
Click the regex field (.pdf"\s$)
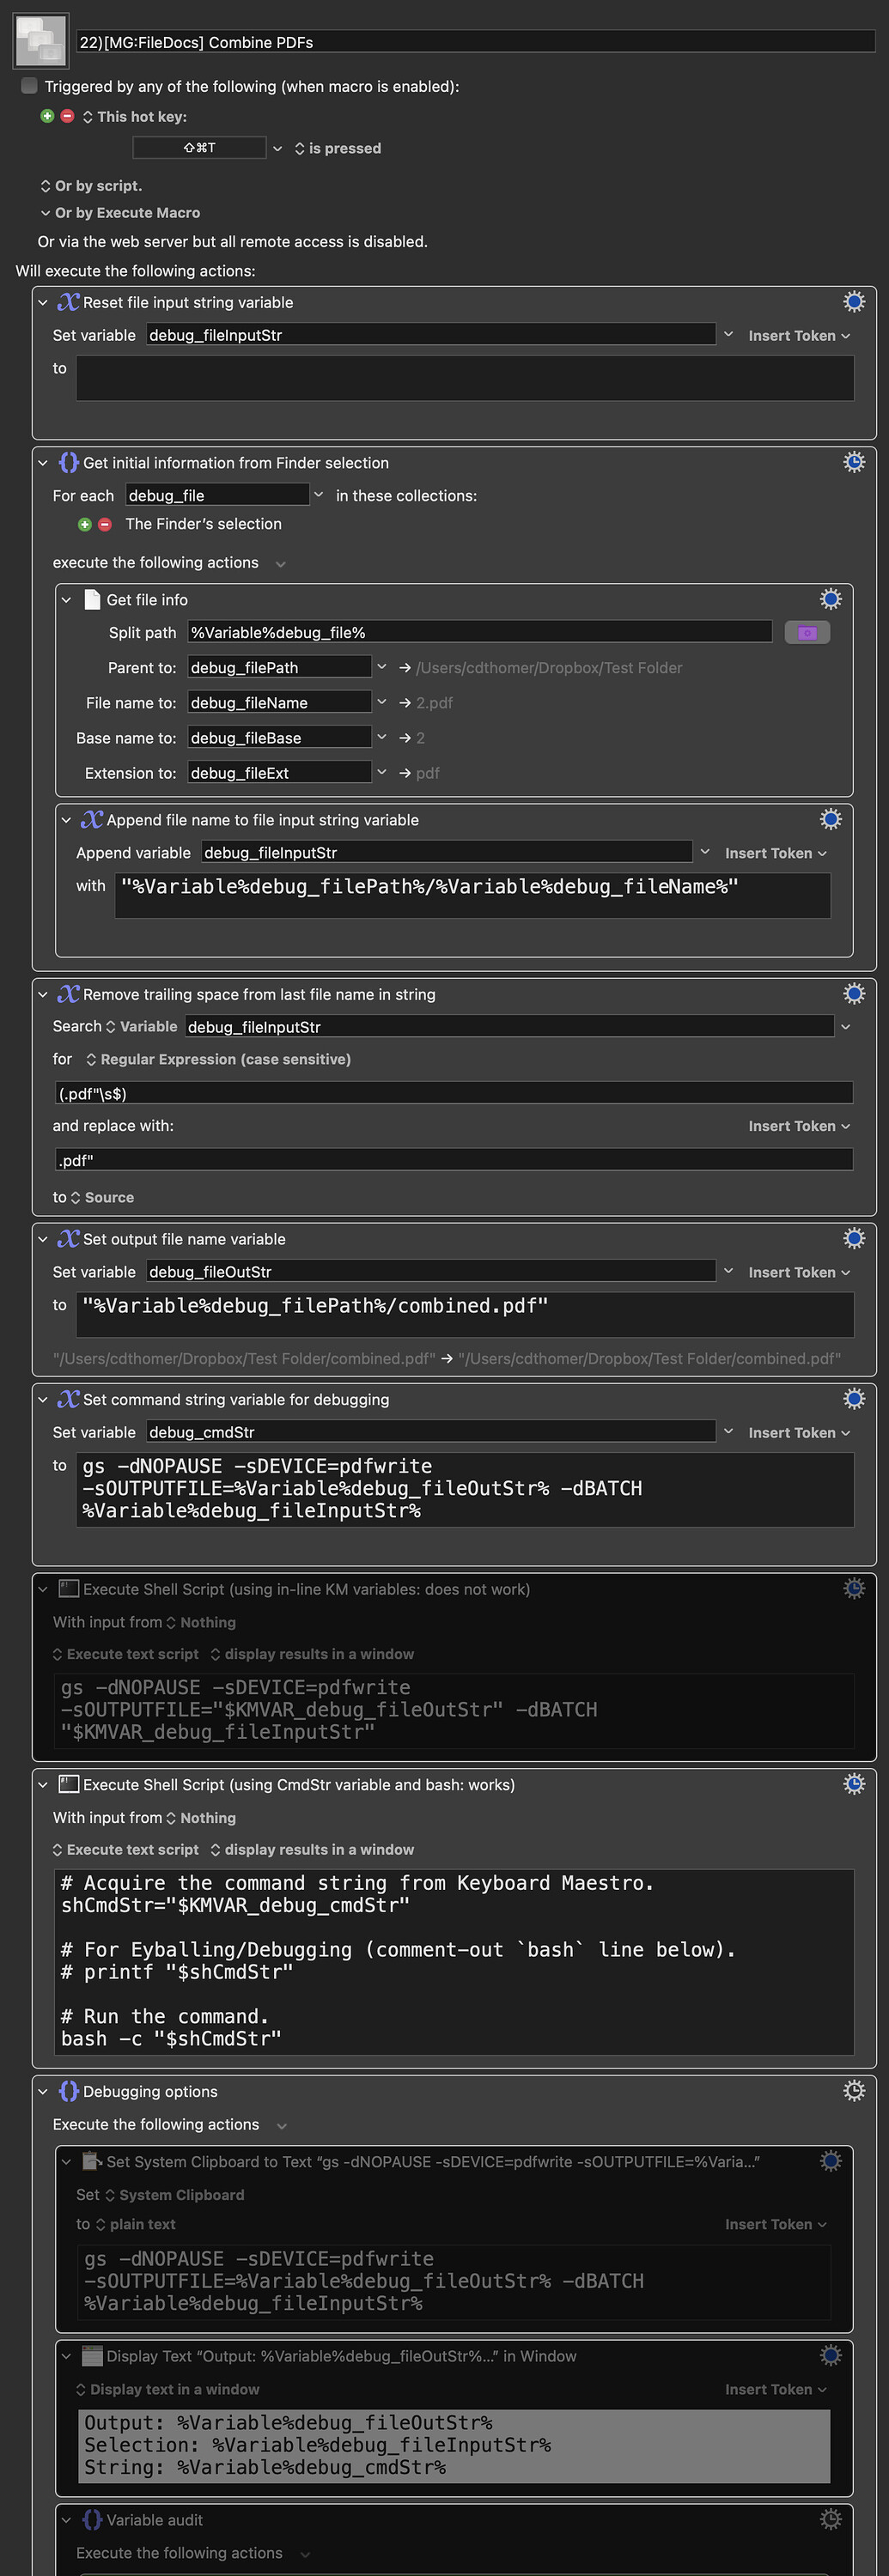(454, 1093)
